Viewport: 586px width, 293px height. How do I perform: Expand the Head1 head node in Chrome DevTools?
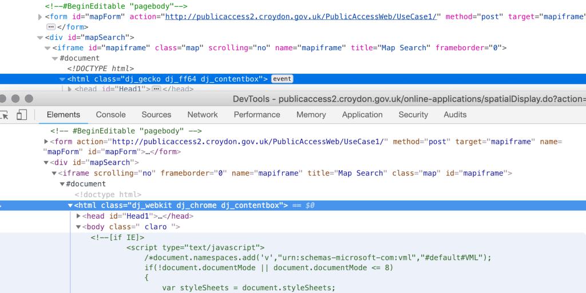[78, 216]
